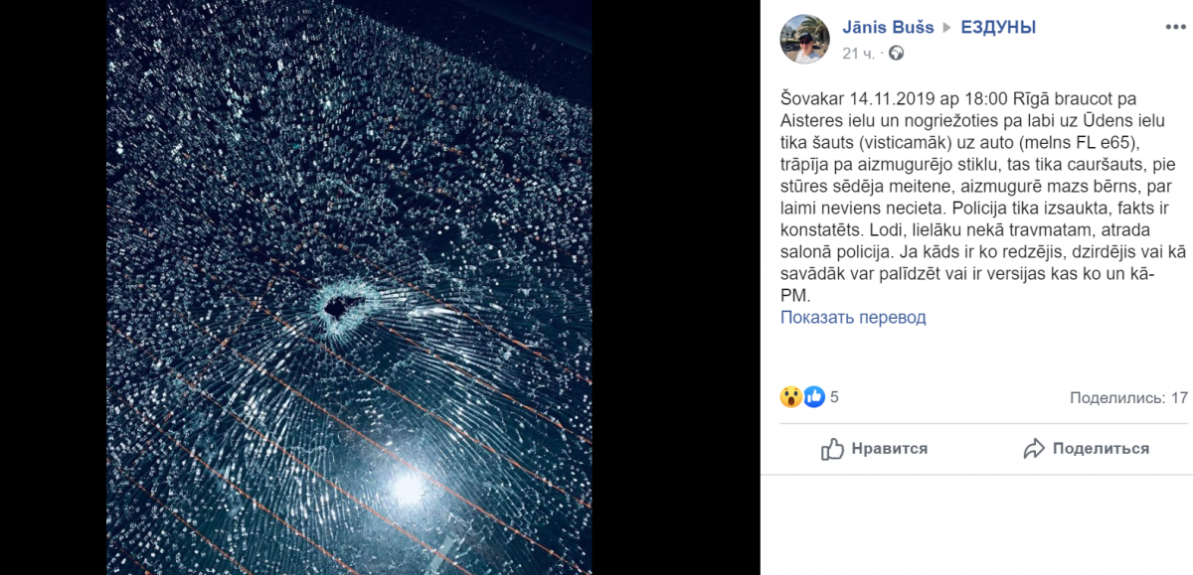Open the shattered glass photo
The image size is (1193, 575).
[349, 287]
